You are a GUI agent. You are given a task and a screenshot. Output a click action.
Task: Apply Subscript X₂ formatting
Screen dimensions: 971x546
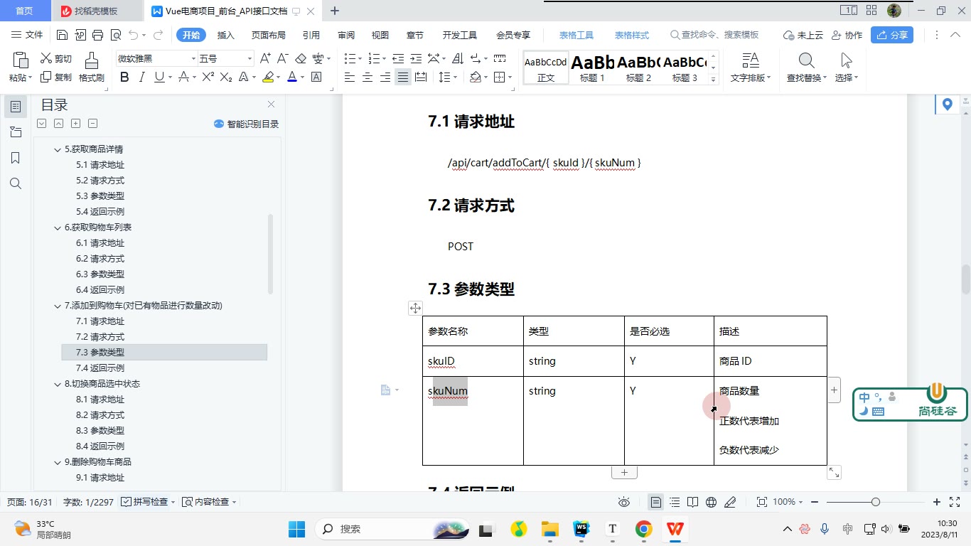tap(226, 77)
